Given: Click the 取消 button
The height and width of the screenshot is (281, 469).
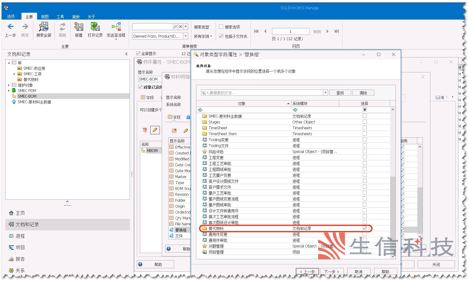Looking at the screenshot, I should coord(359,271).
